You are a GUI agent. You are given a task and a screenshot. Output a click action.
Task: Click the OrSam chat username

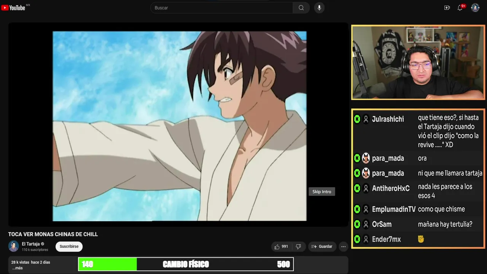point(382,224)
